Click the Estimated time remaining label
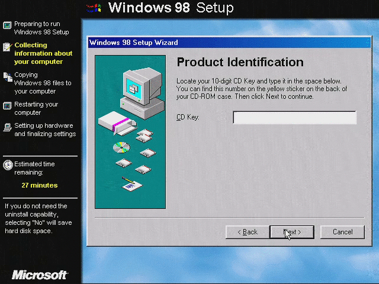379x284 pixels. 34,168
